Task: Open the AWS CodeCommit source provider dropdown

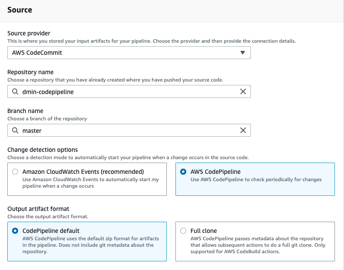Action: coord(125,53)
